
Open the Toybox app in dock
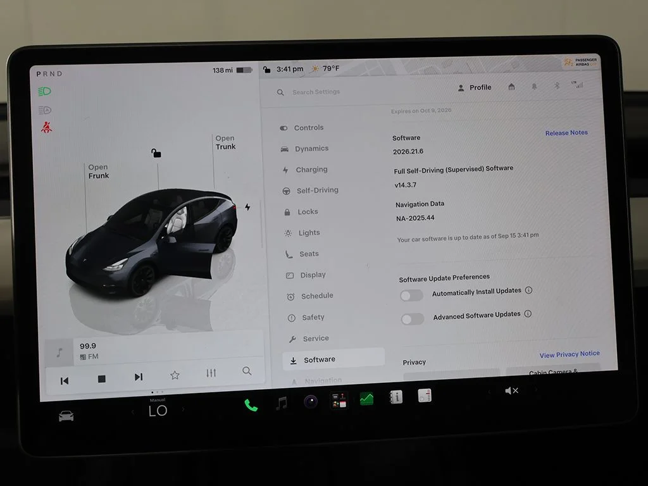(339, 401)
